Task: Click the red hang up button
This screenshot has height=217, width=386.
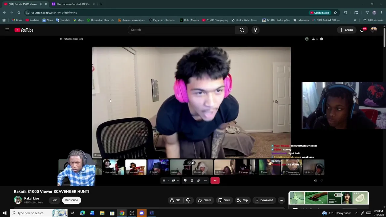Action: pos(215,181)
